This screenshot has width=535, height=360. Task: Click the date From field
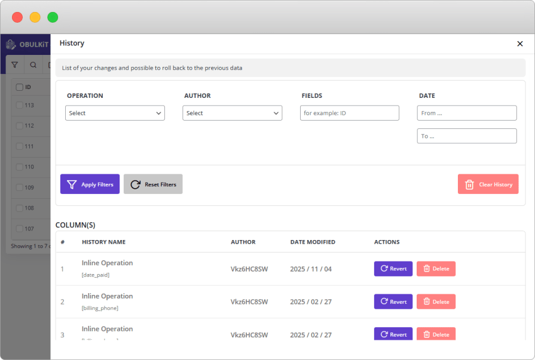click(x=466, y=113)
